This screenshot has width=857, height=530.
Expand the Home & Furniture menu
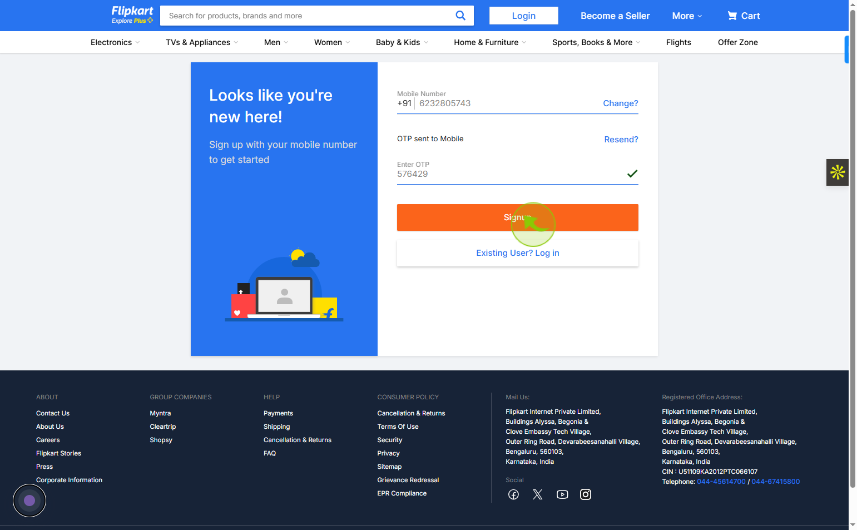point(490,42)
